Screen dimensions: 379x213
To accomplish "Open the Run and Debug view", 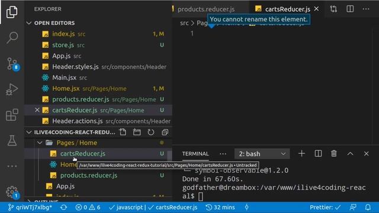I will pos(12,89).
